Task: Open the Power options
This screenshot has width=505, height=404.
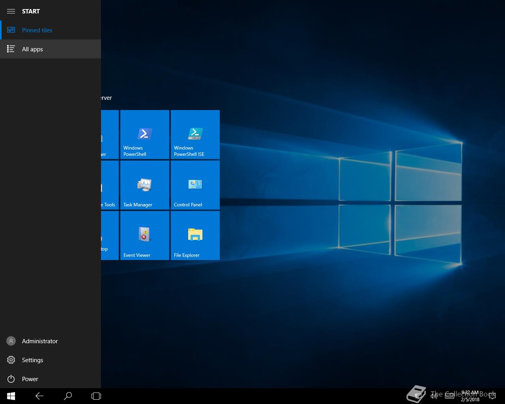Action: tap(50, 379)
